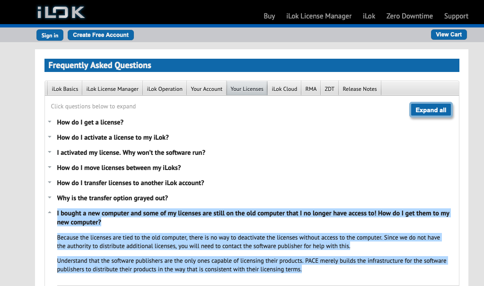Click the arrow beside "Why is the transfer option"
This screenshot has height=286, width=484.
click(50, 197)
